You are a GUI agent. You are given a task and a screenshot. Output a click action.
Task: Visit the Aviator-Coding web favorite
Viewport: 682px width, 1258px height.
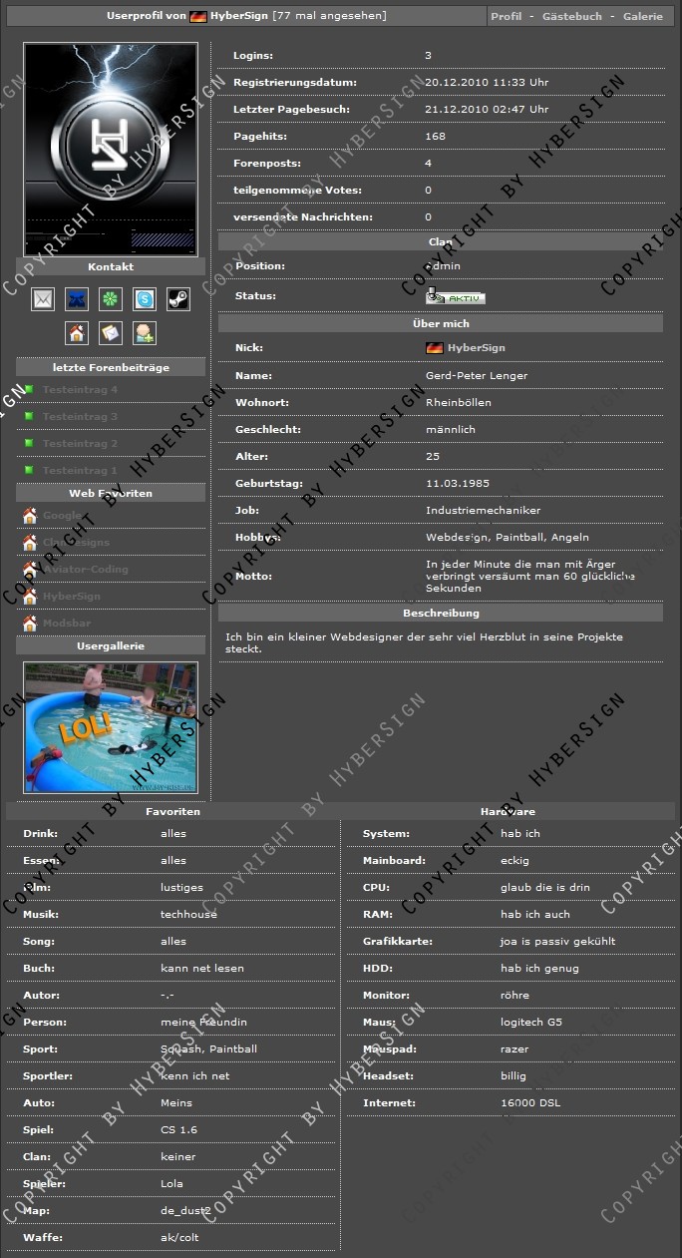click(x=85, y=570)
